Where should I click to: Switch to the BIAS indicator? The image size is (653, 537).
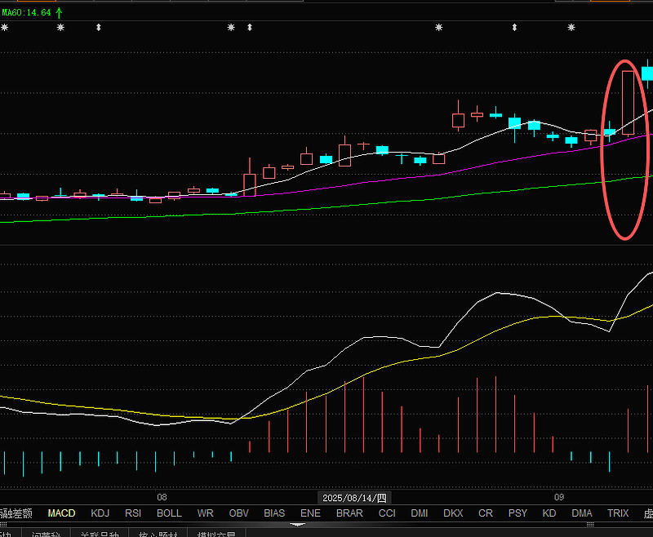coord(274,513)
